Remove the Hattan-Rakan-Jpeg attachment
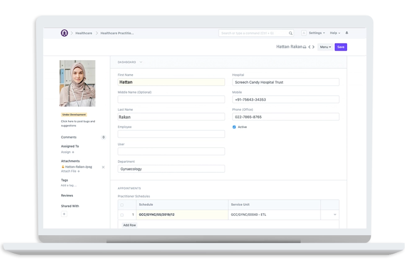The height and width of the screenshot is (260, 405). [x=103, y=167]
